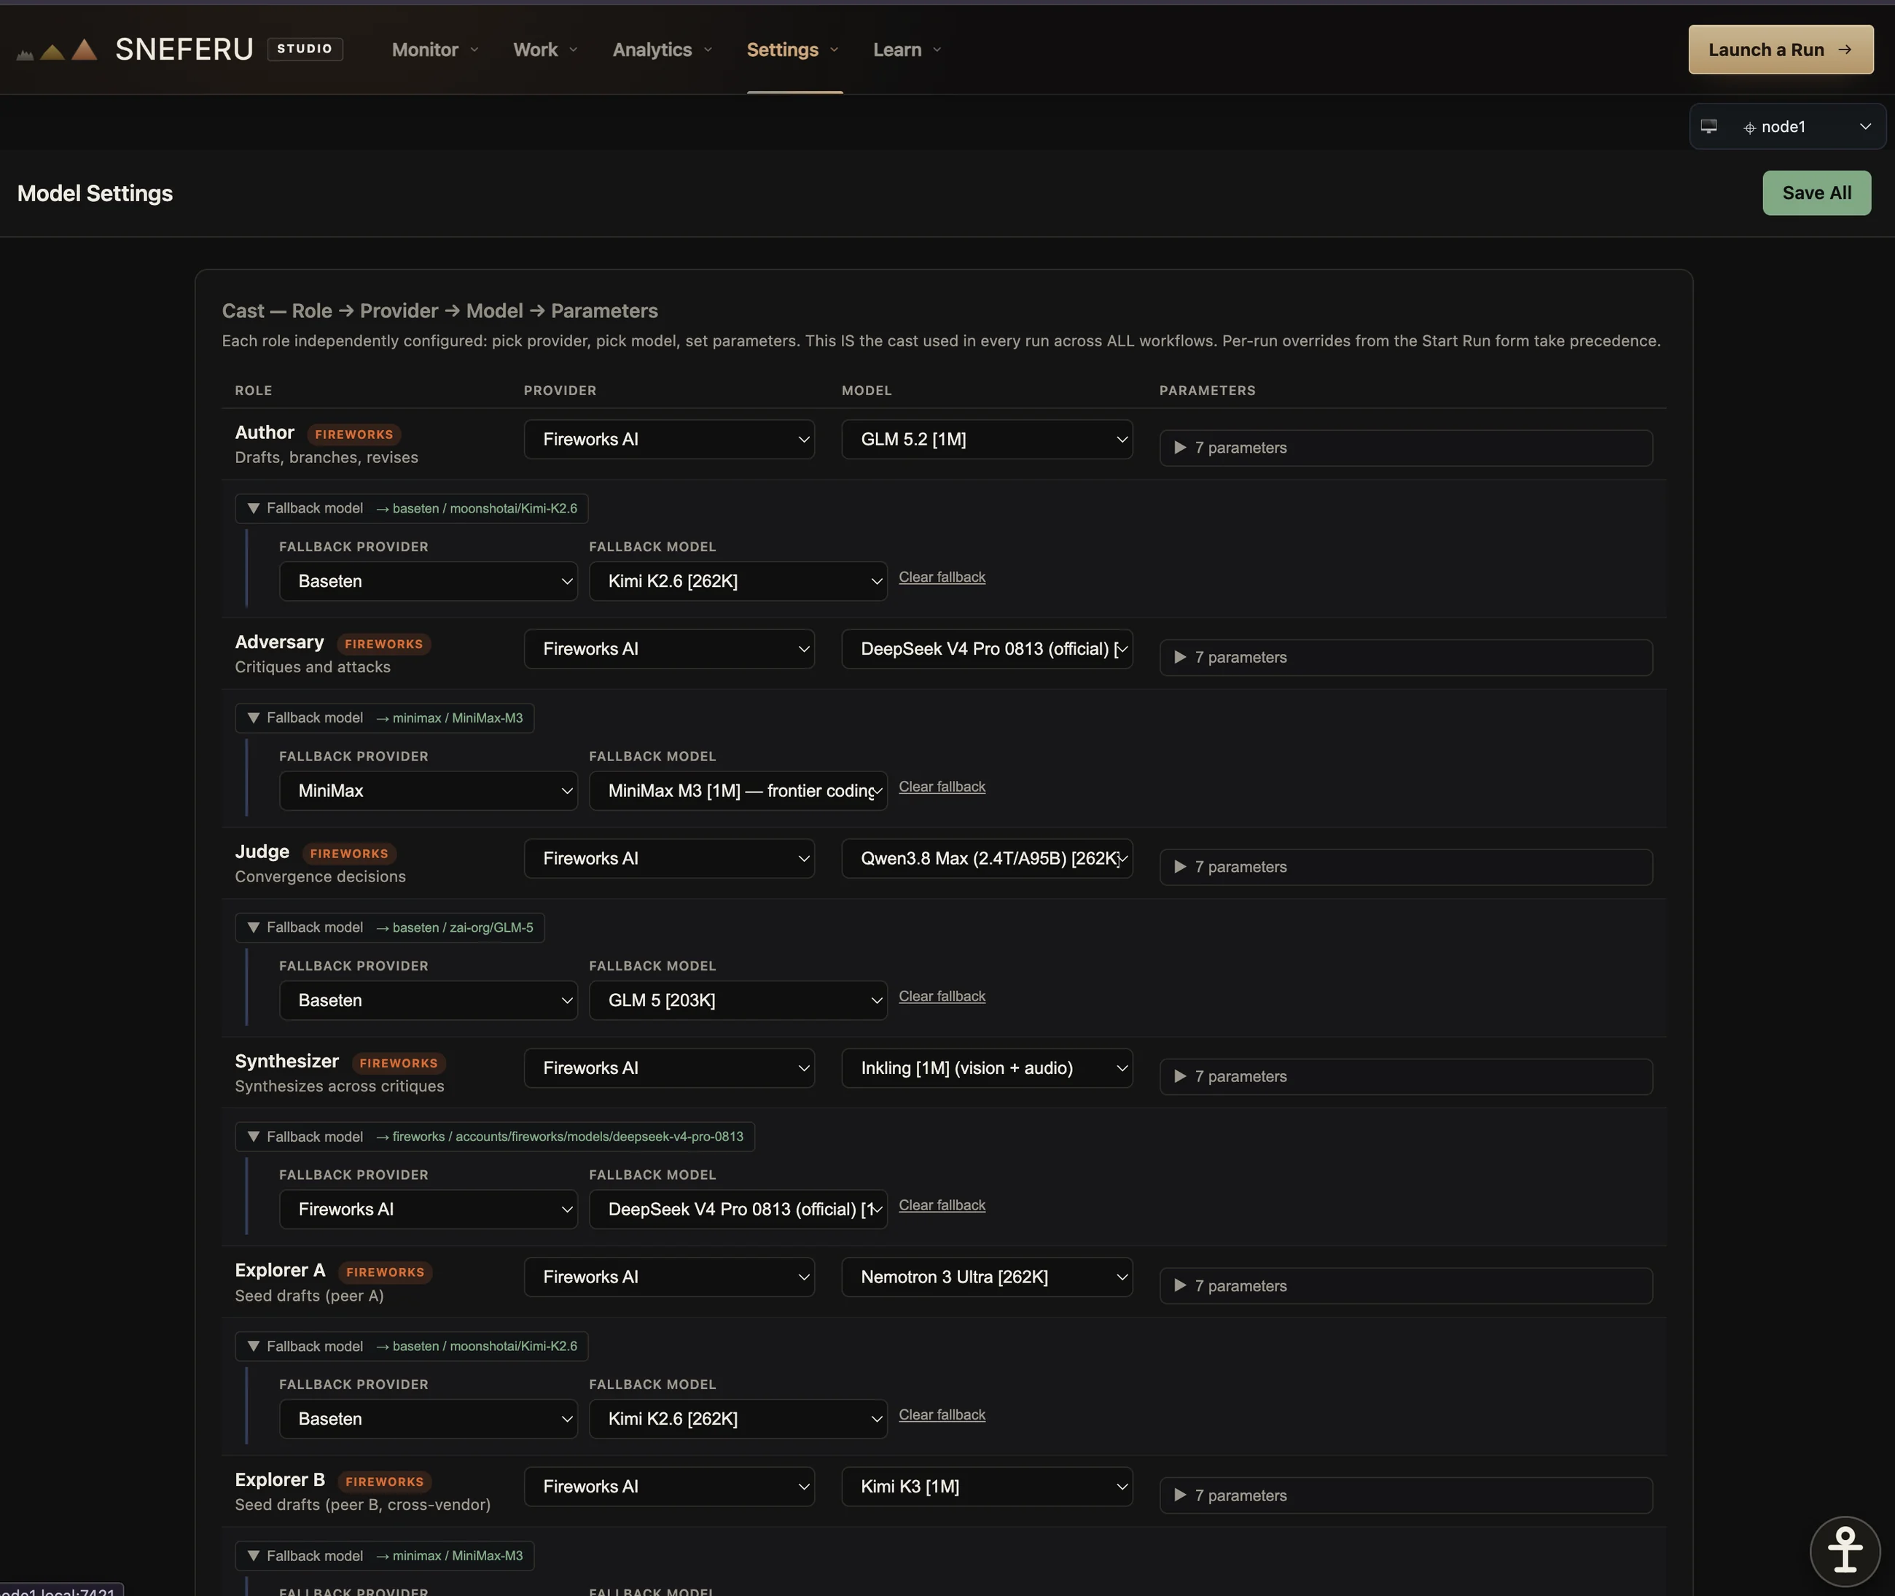The width and height of the screenshot is (1895, 1596).
Task: Open Synthesizer fallback model DeepSeek V4 dropdown
Action: pos(737,1210)
